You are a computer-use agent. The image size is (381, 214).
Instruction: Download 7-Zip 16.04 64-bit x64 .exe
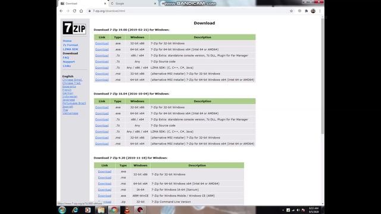coord(102,114)
